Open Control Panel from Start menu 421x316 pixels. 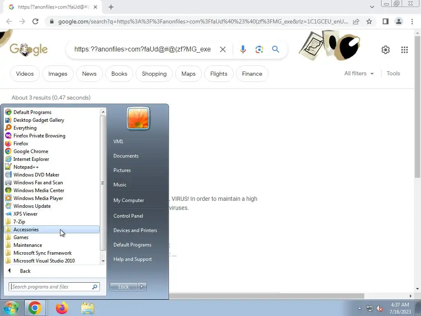128,216
